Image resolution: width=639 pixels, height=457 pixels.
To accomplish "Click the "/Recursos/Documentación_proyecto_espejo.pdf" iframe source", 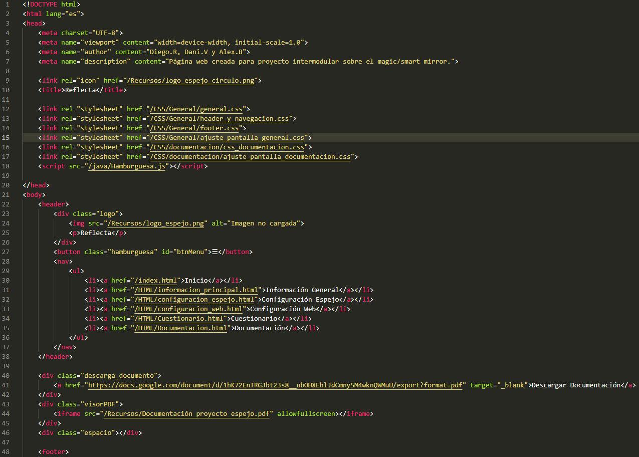I will click(186, 413).
